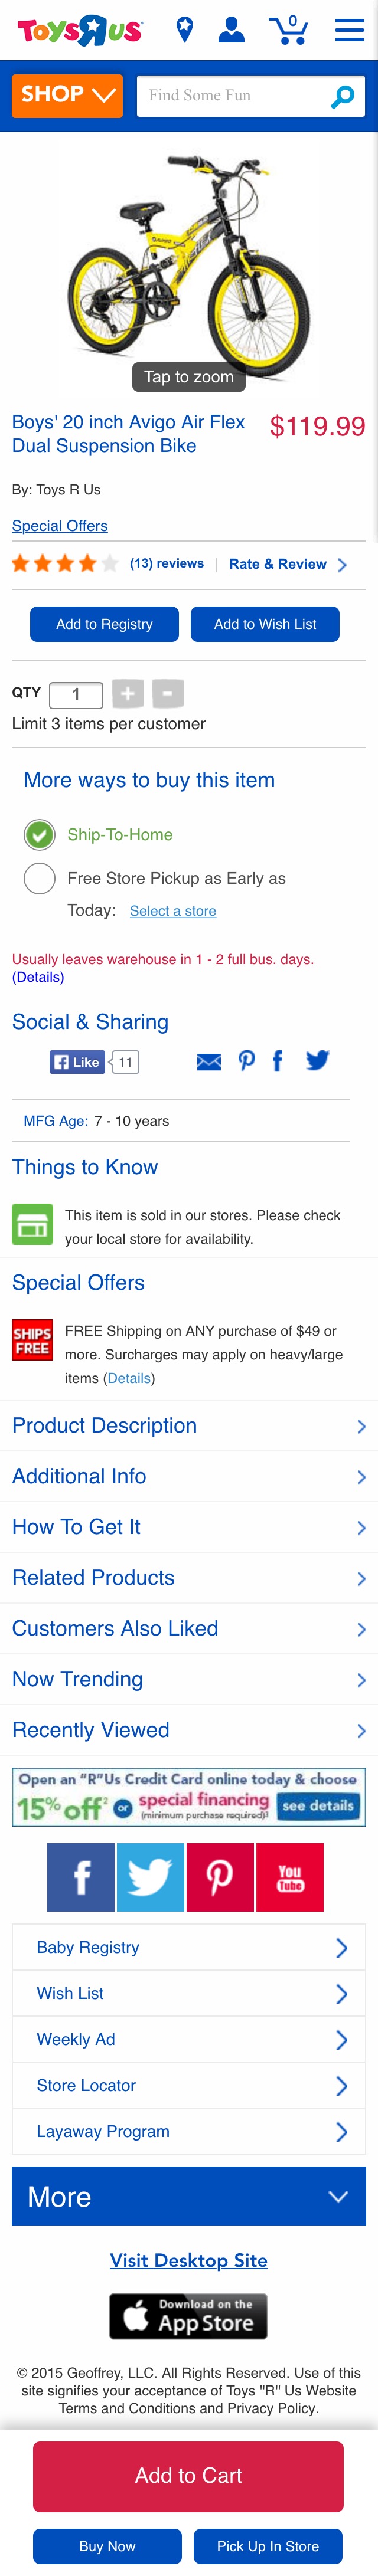Open the Weekly Ad entry
Image resolution: width=378 pixels, height=2576 pixels.
[188, 2039]
